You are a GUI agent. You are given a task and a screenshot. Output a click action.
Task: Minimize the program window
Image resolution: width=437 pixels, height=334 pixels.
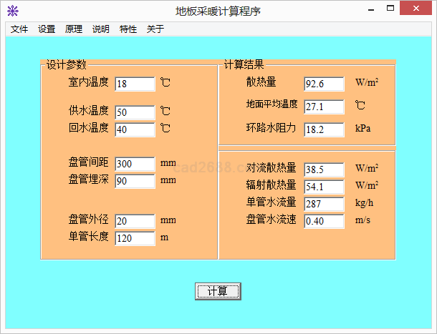tap(370, 10)
